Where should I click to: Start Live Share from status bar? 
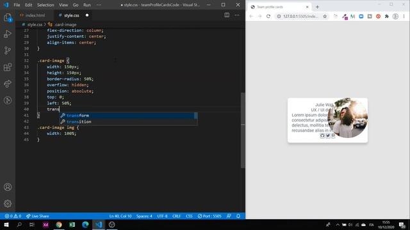tap(37, 216)
